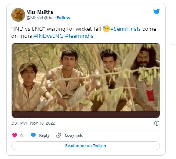This screenshot has height=159, width=176.
Task: Click the like count number 4
Action: pos(21,135)
